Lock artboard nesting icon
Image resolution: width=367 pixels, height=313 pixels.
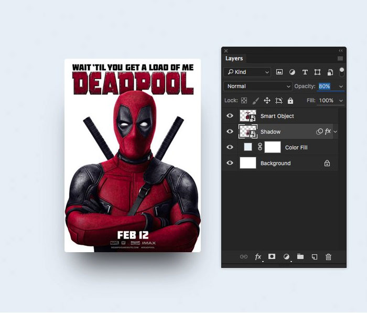point(279,101)
